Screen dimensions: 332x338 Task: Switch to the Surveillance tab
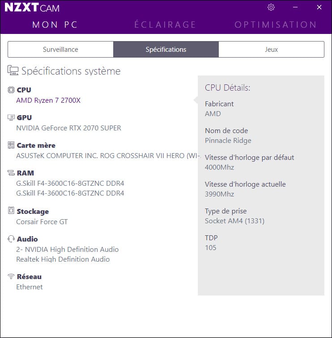click(60, 50)
